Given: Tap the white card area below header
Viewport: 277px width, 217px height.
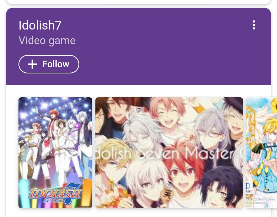Looking at the screenshot, I should point(138,91).
